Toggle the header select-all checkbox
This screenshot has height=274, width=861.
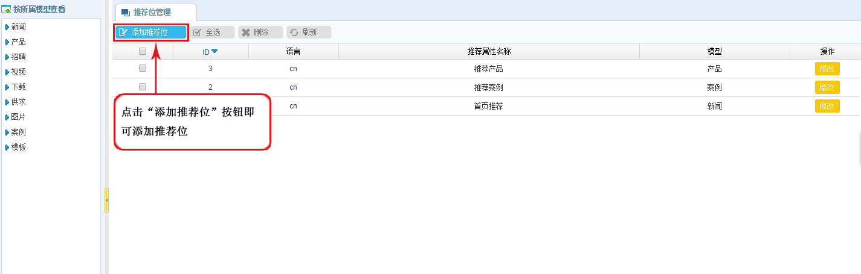tap(143, 51)
